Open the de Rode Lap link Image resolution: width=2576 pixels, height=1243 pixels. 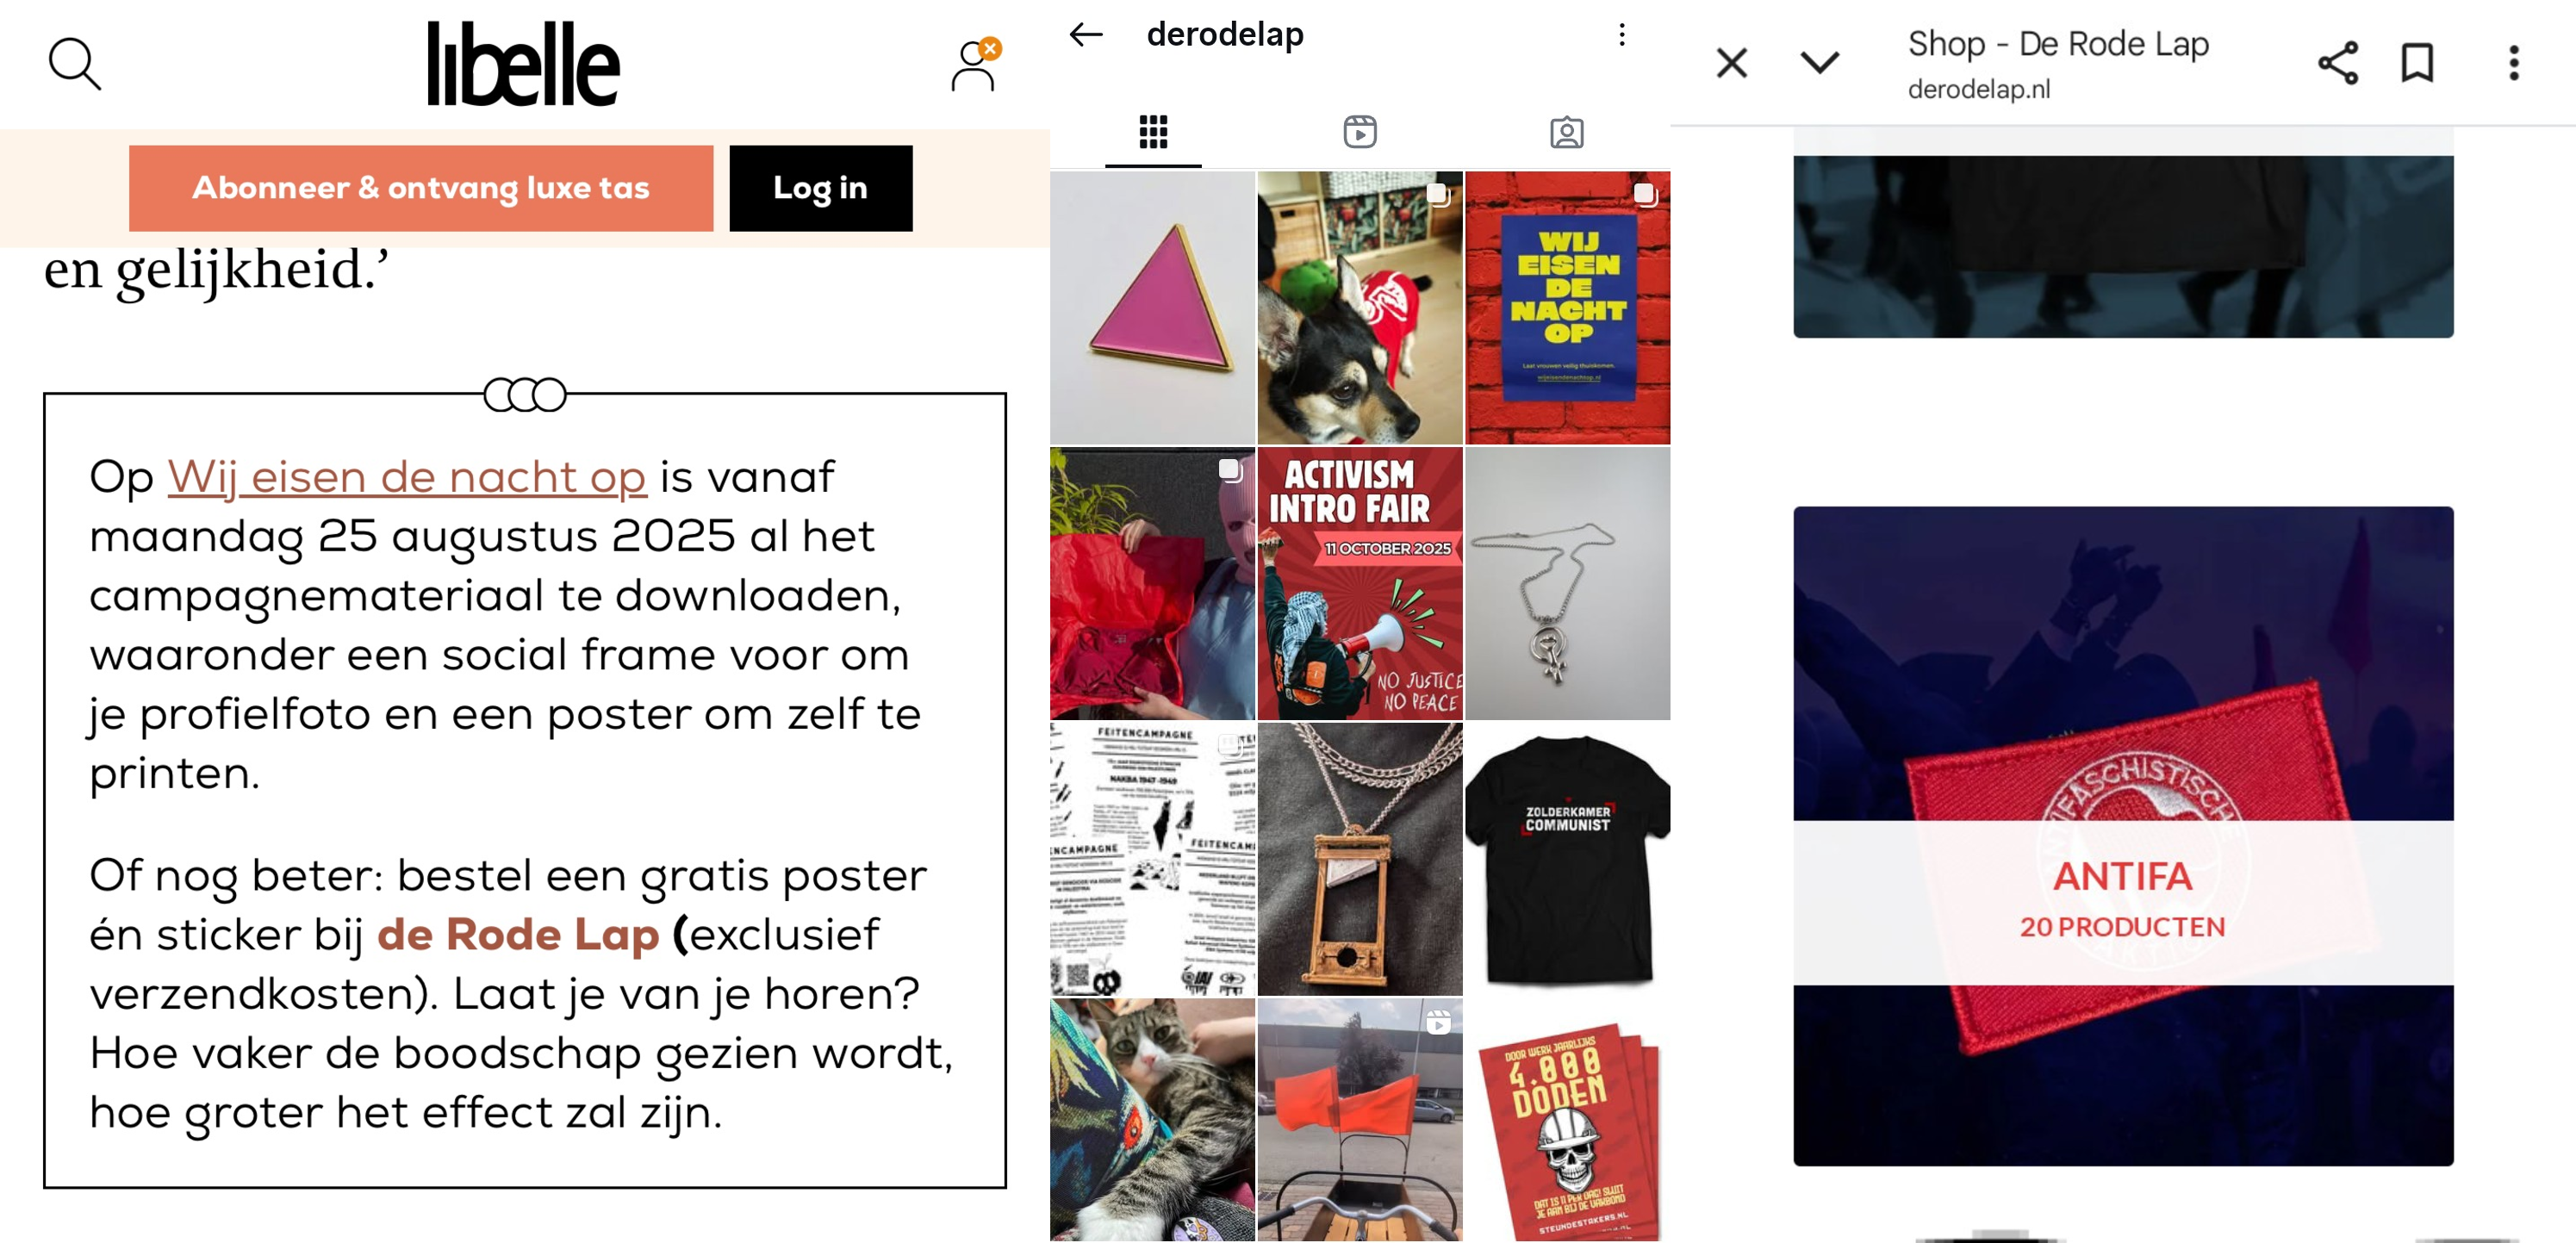pyautogui.click(x=517, y=934)
